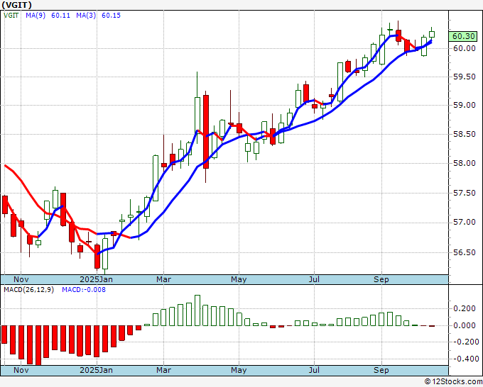Click the 57.50 price axis label
This screenshot has height=387, width=483.
pos(465,193)
